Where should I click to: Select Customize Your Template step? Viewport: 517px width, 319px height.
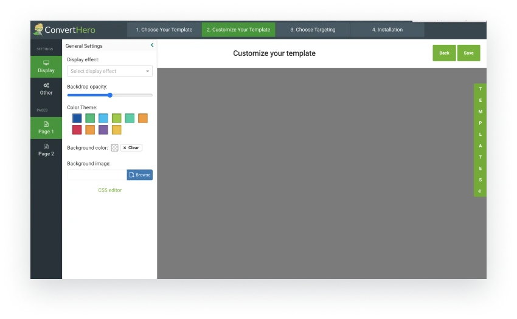point(238,30)
